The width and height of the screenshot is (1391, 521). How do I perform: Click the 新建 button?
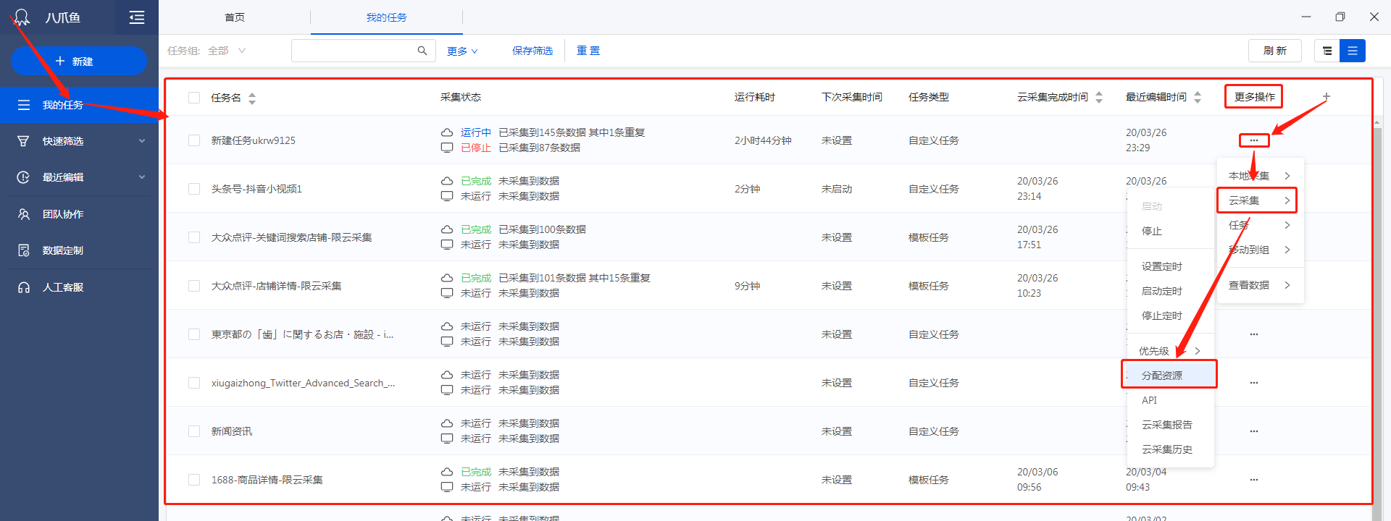click(x=79, y=61)
